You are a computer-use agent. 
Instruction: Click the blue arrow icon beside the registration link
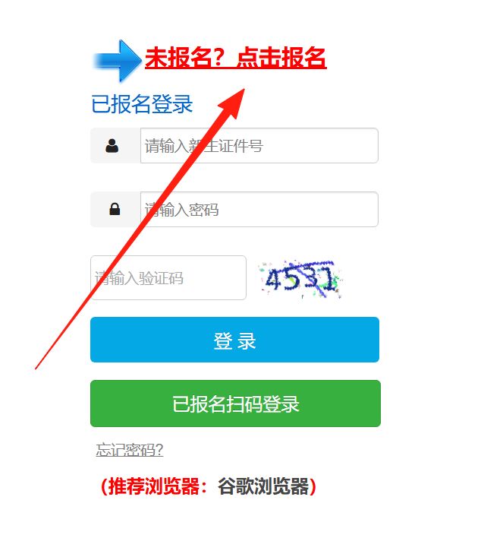(117, 61)
